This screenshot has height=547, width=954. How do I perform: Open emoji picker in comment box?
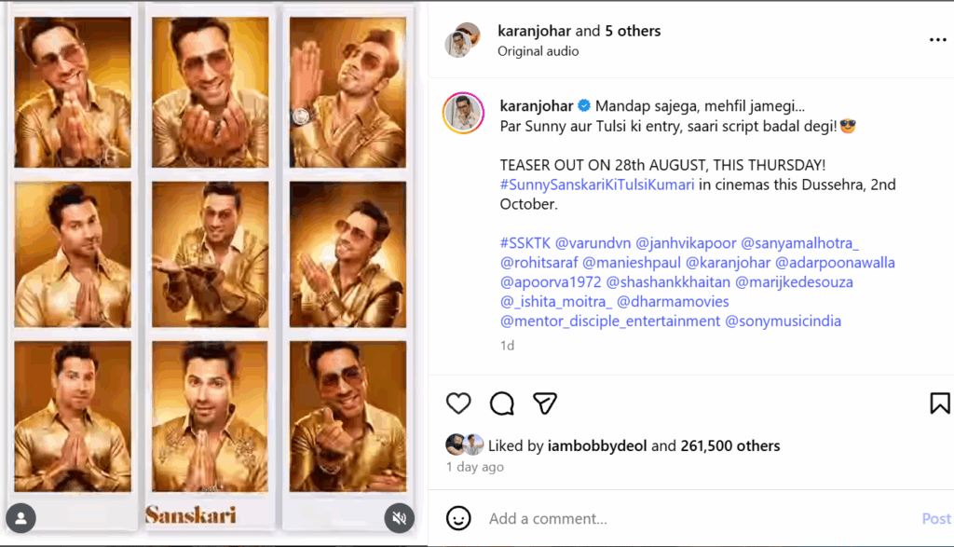pos(457,518)
